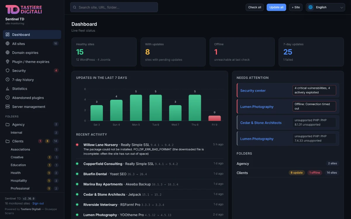This screenshot has width=351, height=219.
Task: Focus the Search site, URL, folder field
Action: point(114,7)
